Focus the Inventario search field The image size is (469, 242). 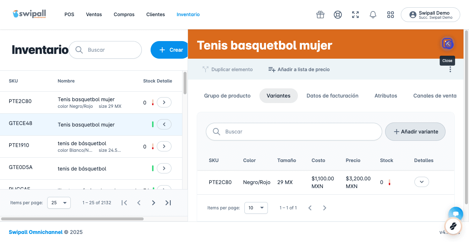coord(105,50)
